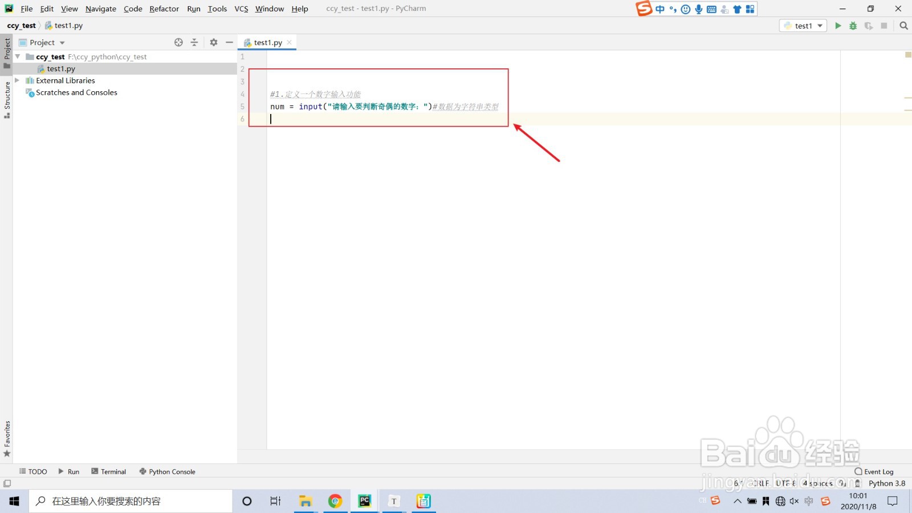This screenshot has height=513, width=912.
Task: Open Python 3.8 interpreter selector
Action: 887,483
